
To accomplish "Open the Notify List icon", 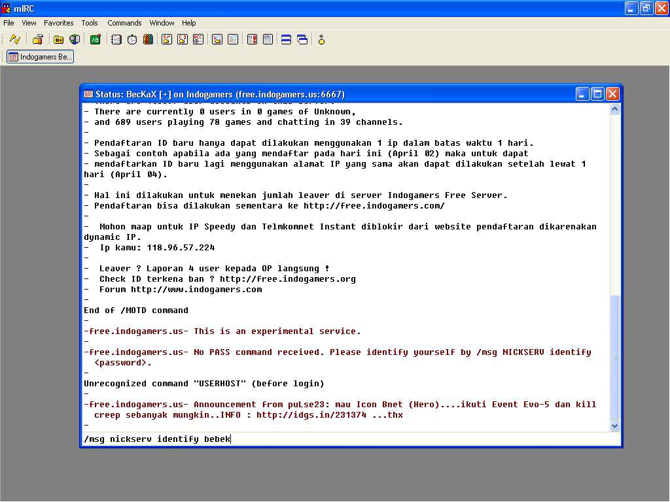I will [252, 40].
